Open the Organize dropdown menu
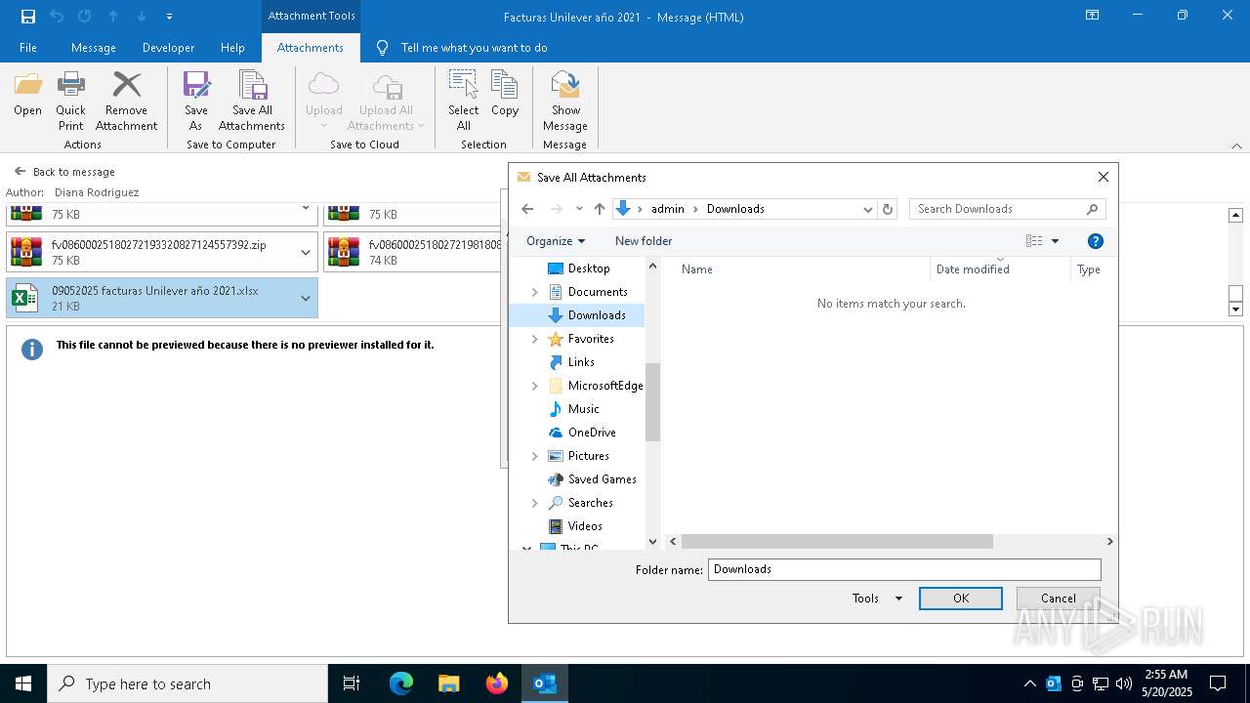Screen dimensions: 1250x703 tap(556, 241)
